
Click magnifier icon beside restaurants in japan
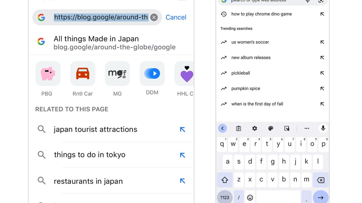(x=42, y=181)
